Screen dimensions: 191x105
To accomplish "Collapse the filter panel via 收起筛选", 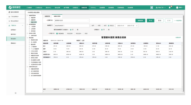I will 178,20.
